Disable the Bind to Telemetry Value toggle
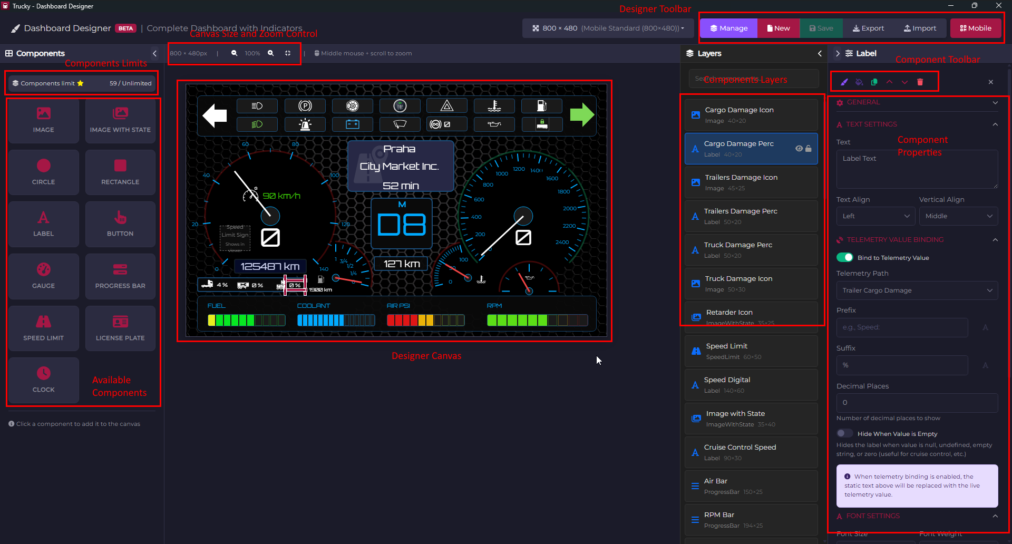This screenshot has height=544, width=1012. [x=845, y=257]
